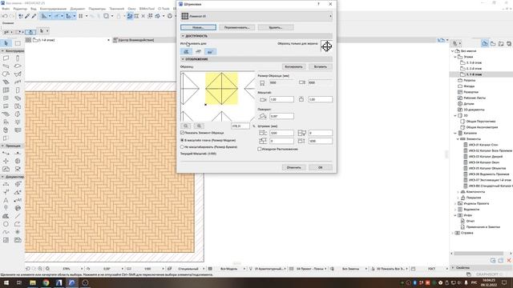Image resolution: width=513 pixels, height=288 pixels.
Task: Click the Вставить button
Action: pos(321,66)
